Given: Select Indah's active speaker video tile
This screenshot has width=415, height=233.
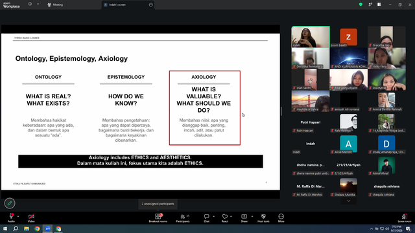Looking at the screenshot, I should (311, 37).
